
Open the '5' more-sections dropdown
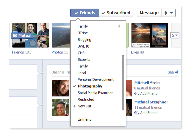tap(175, 35)
